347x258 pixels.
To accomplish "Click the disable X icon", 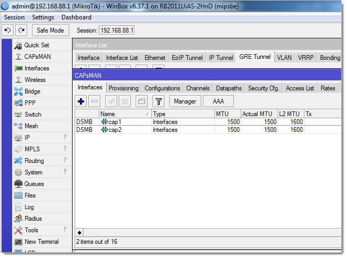I will pyautogui.click(x=125, y=101).
